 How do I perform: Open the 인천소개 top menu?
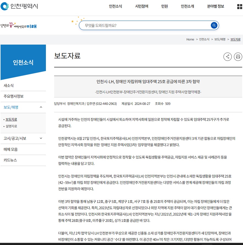tap(187, 6)
